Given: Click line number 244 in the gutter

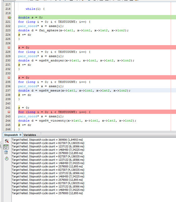Looking at the screenshot, I should coord(8,121).
